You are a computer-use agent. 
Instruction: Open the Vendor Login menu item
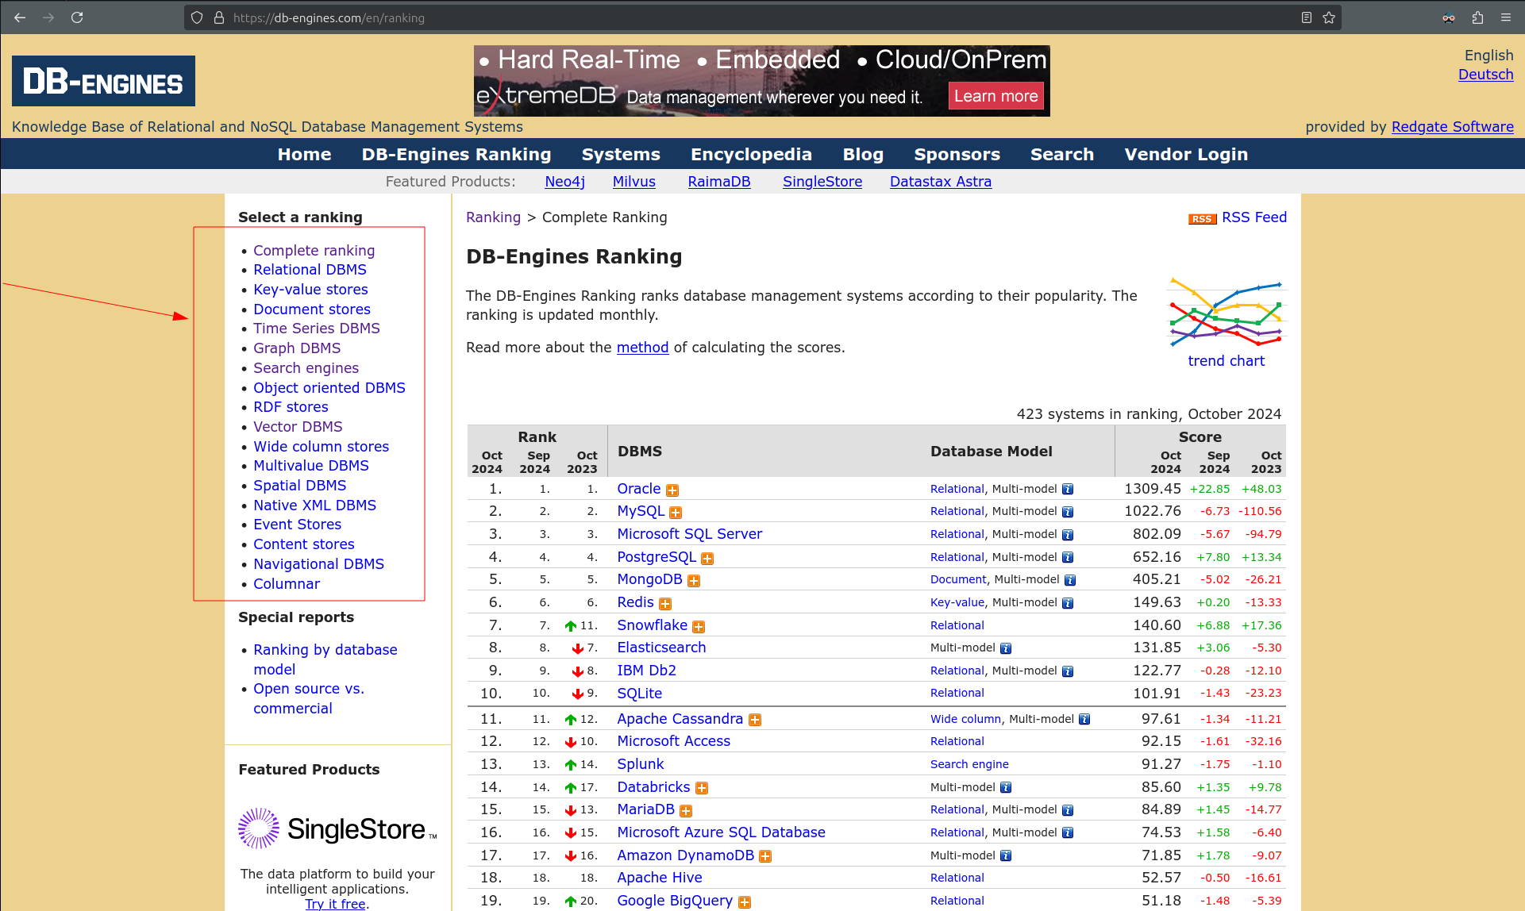(1186, 154)
